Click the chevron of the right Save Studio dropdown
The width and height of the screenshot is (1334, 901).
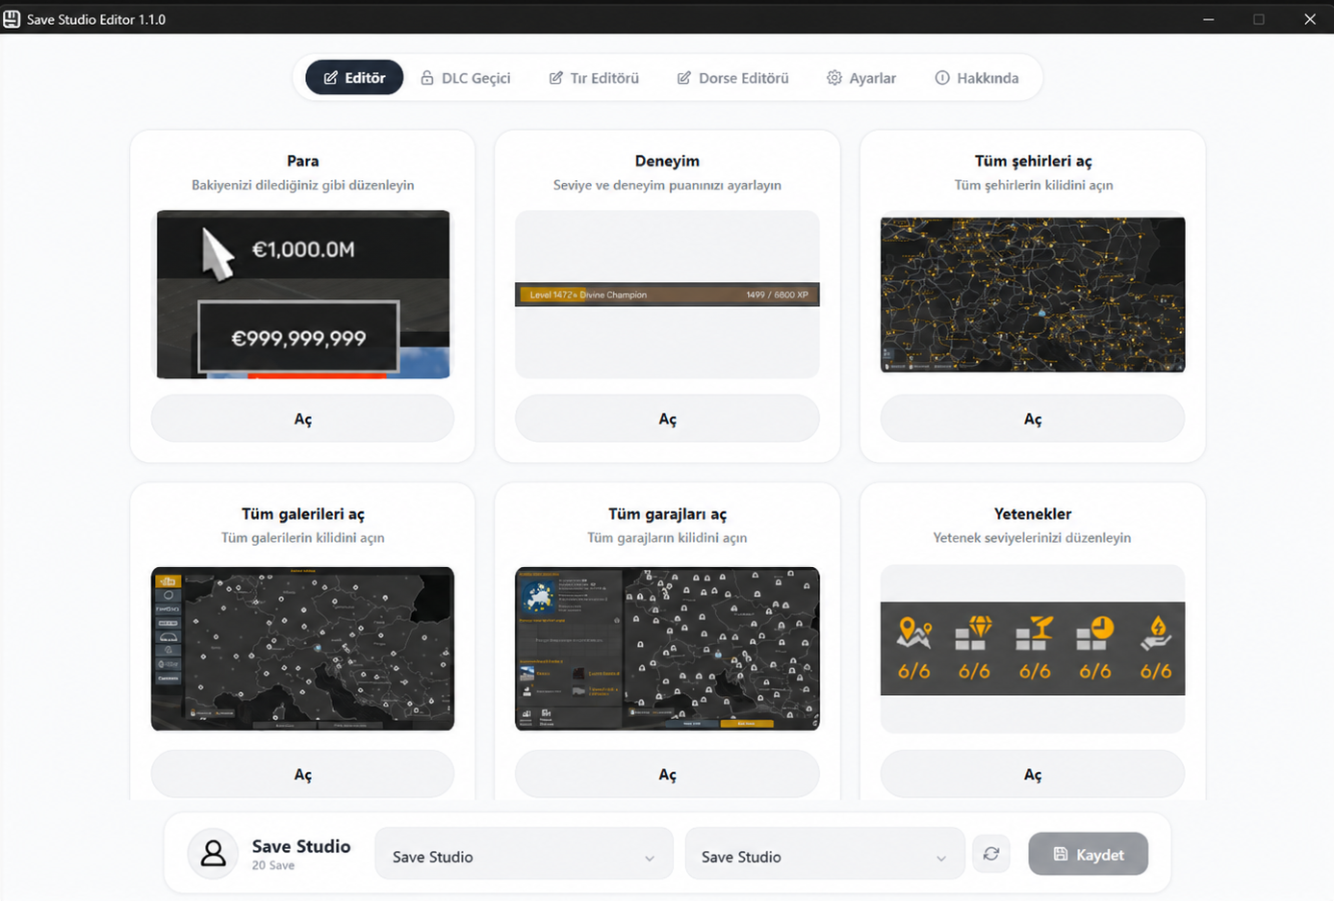click(941, 858)
